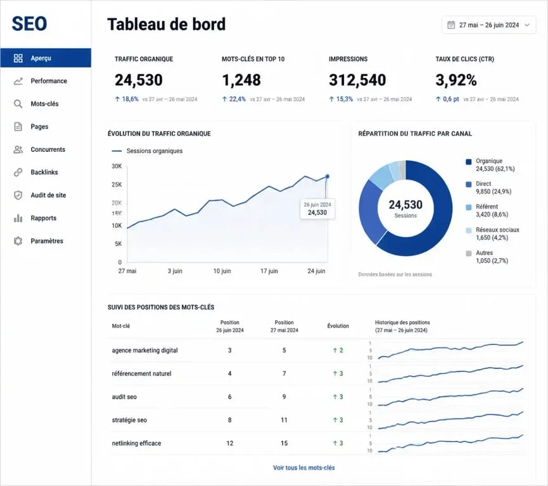This screenshot has height=486, width=548.
Task: Click the Aperçu grid icon
Action: pyautogui.click(x=18, y=58)
